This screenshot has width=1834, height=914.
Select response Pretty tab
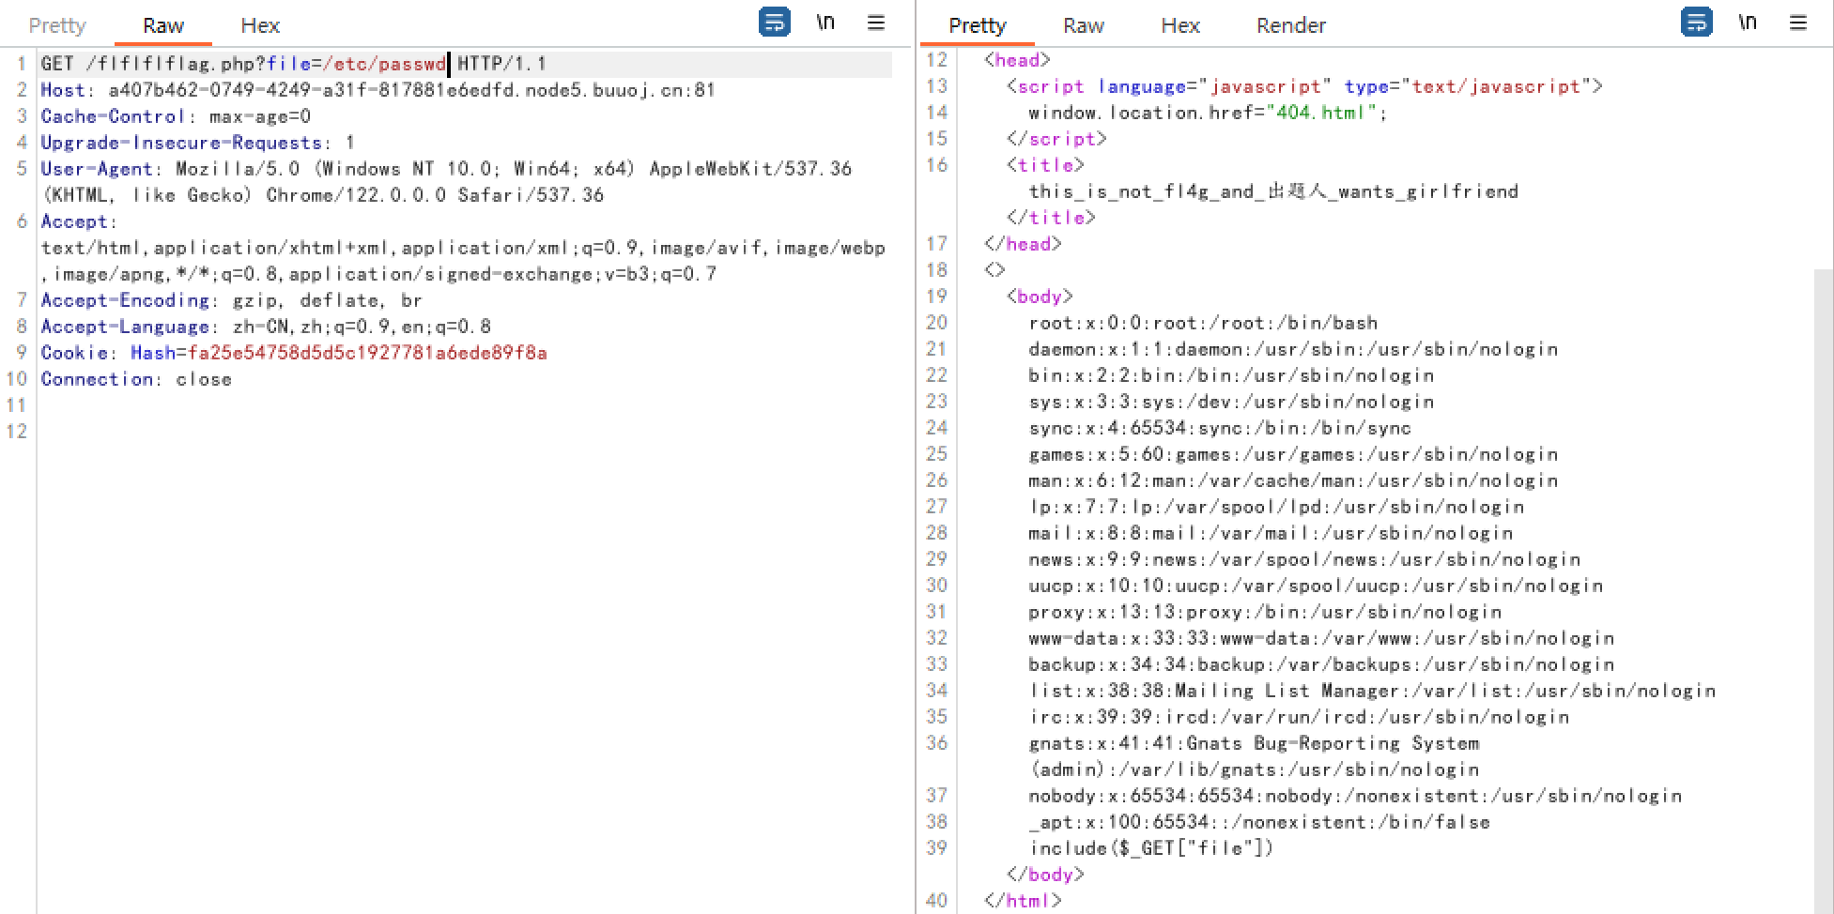tap(978, 25)
